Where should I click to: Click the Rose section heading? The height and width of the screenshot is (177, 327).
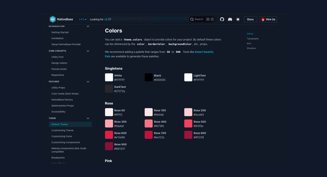tap(109, 103)
